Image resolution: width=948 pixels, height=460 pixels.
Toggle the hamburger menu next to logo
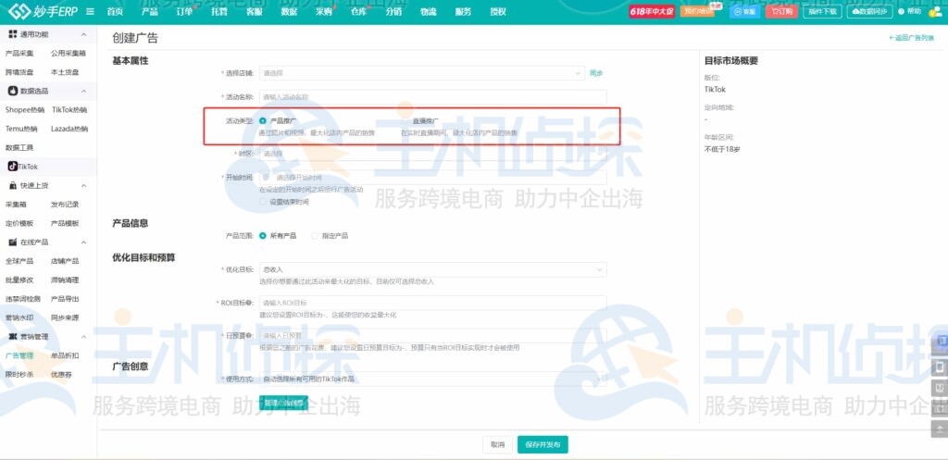(x=90, y=11)
